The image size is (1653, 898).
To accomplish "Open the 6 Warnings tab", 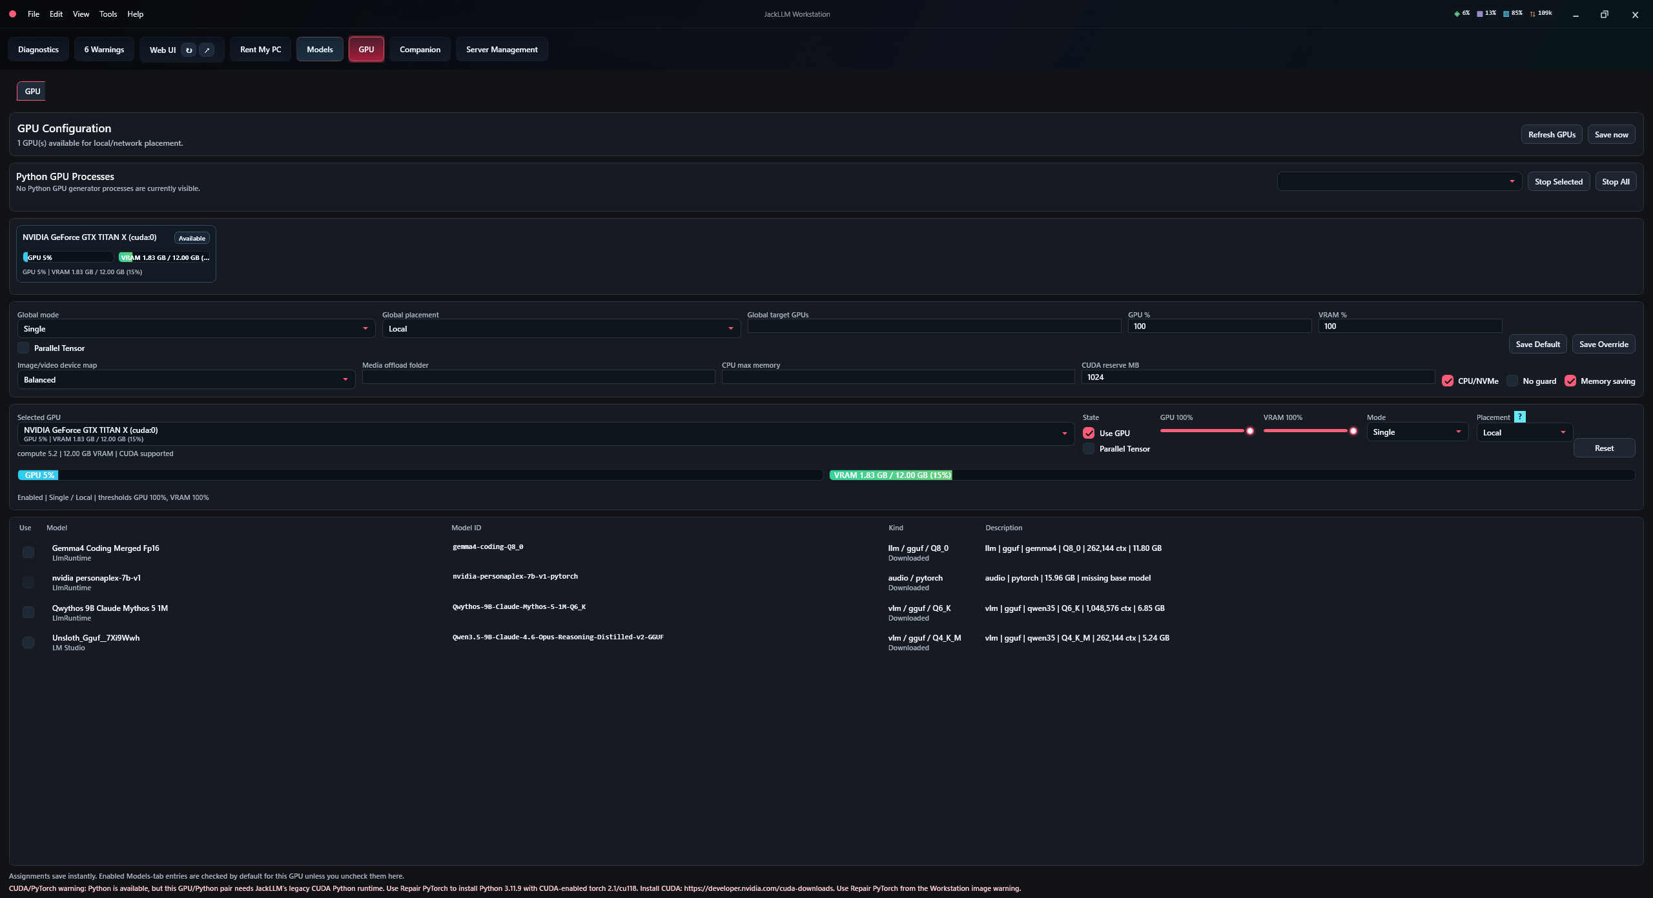I will point(104,50).
